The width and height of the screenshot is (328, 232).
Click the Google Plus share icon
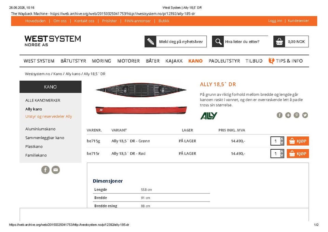[x=288, y=115]
